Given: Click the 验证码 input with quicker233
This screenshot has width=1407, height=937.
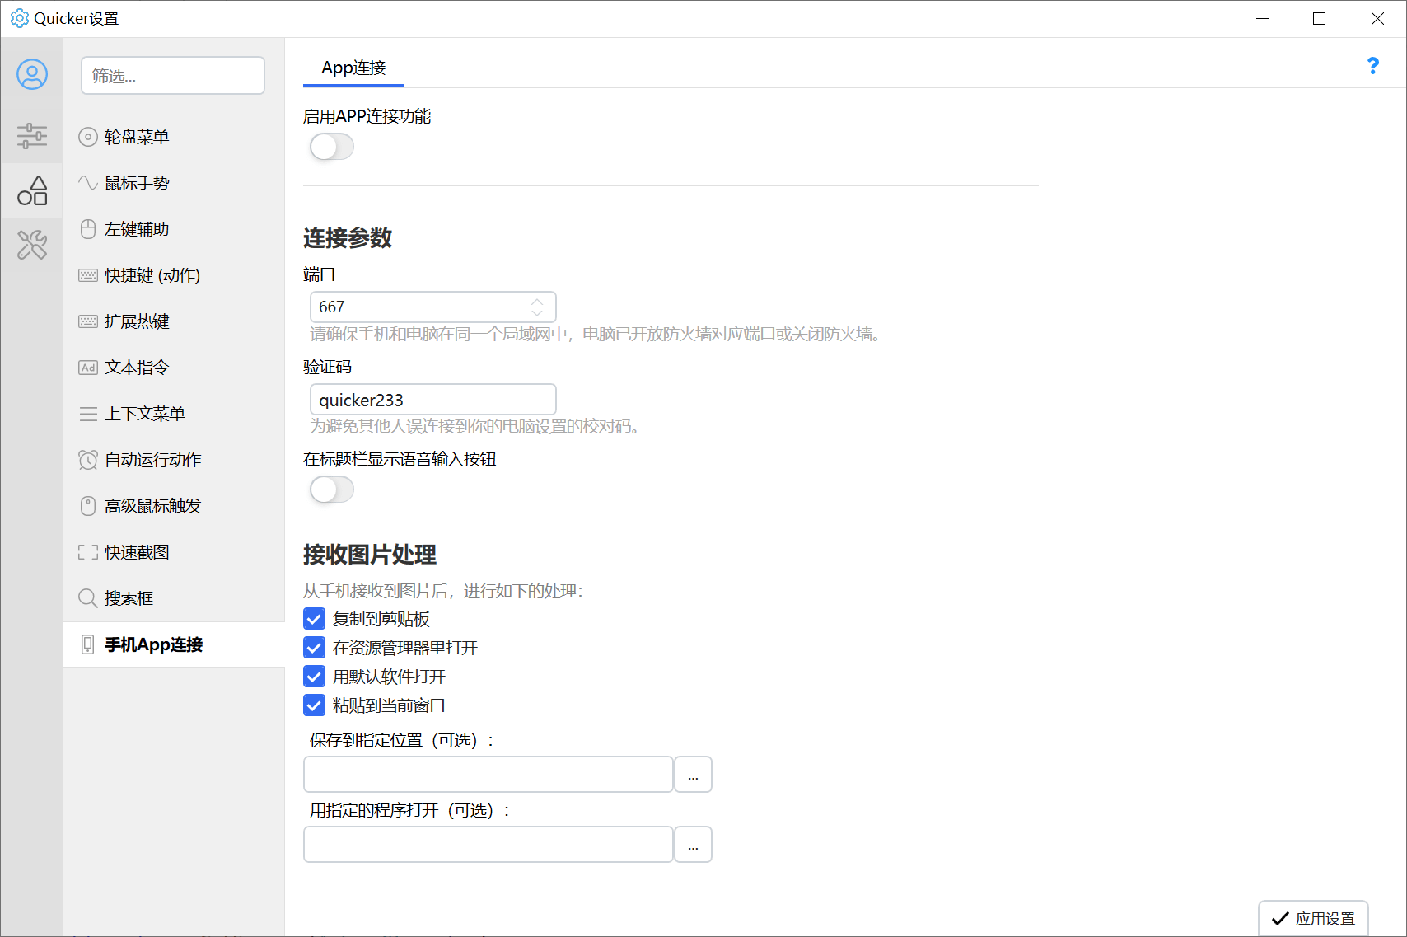Looking at the screenshot, I should point(433,400).
